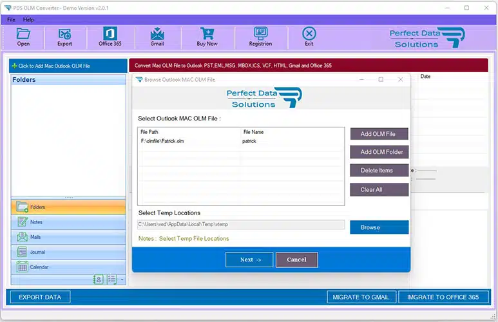This screenshot has height=322, width=498.
Task: Switch to Notes pane in left navigation
Action: tap(68, 222)
